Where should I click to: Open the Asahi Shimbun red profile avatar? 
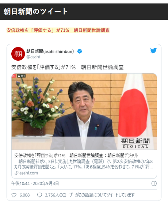coord(18,54)
